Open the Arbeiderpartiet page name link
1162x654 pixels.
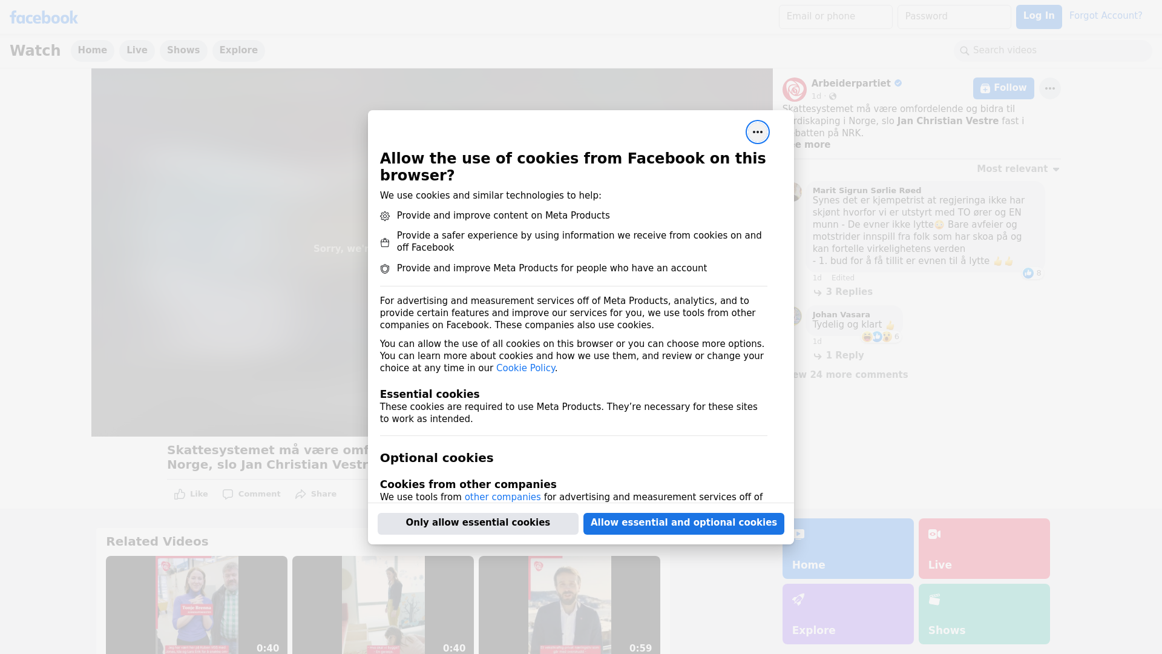click(850, 84)
